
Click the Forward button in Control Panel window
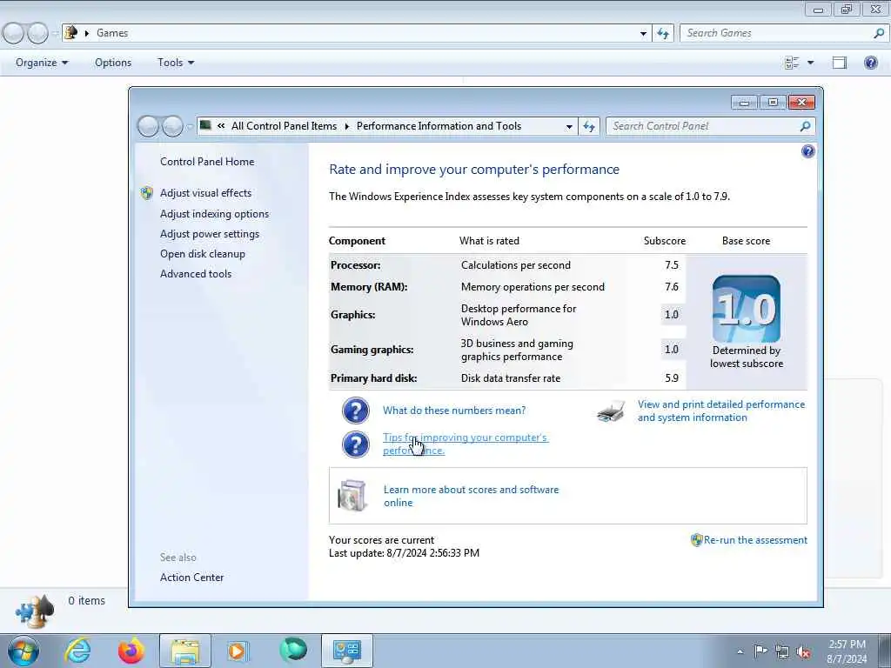[x=172, y=126]
